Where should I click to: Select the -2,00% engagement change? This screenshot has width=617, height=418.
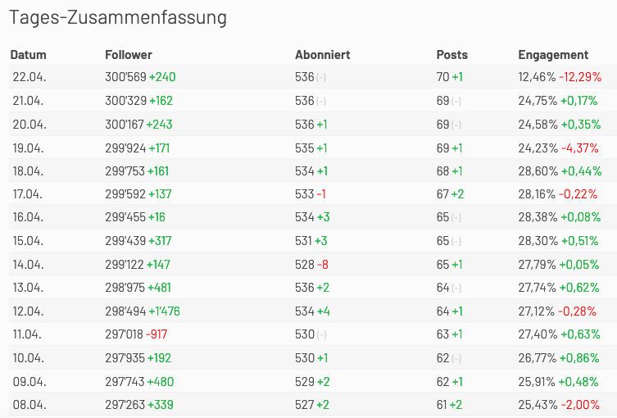coord(580,405)
